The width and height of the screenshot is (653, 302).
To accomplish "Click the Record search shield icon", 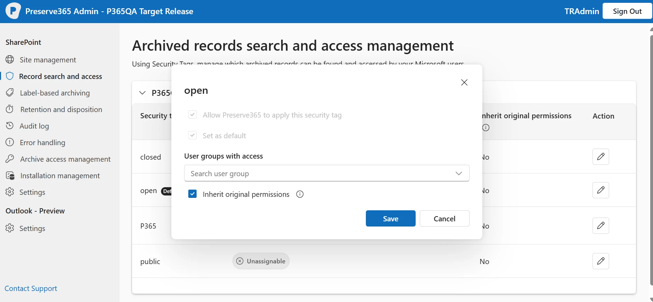I will [10, 76].
